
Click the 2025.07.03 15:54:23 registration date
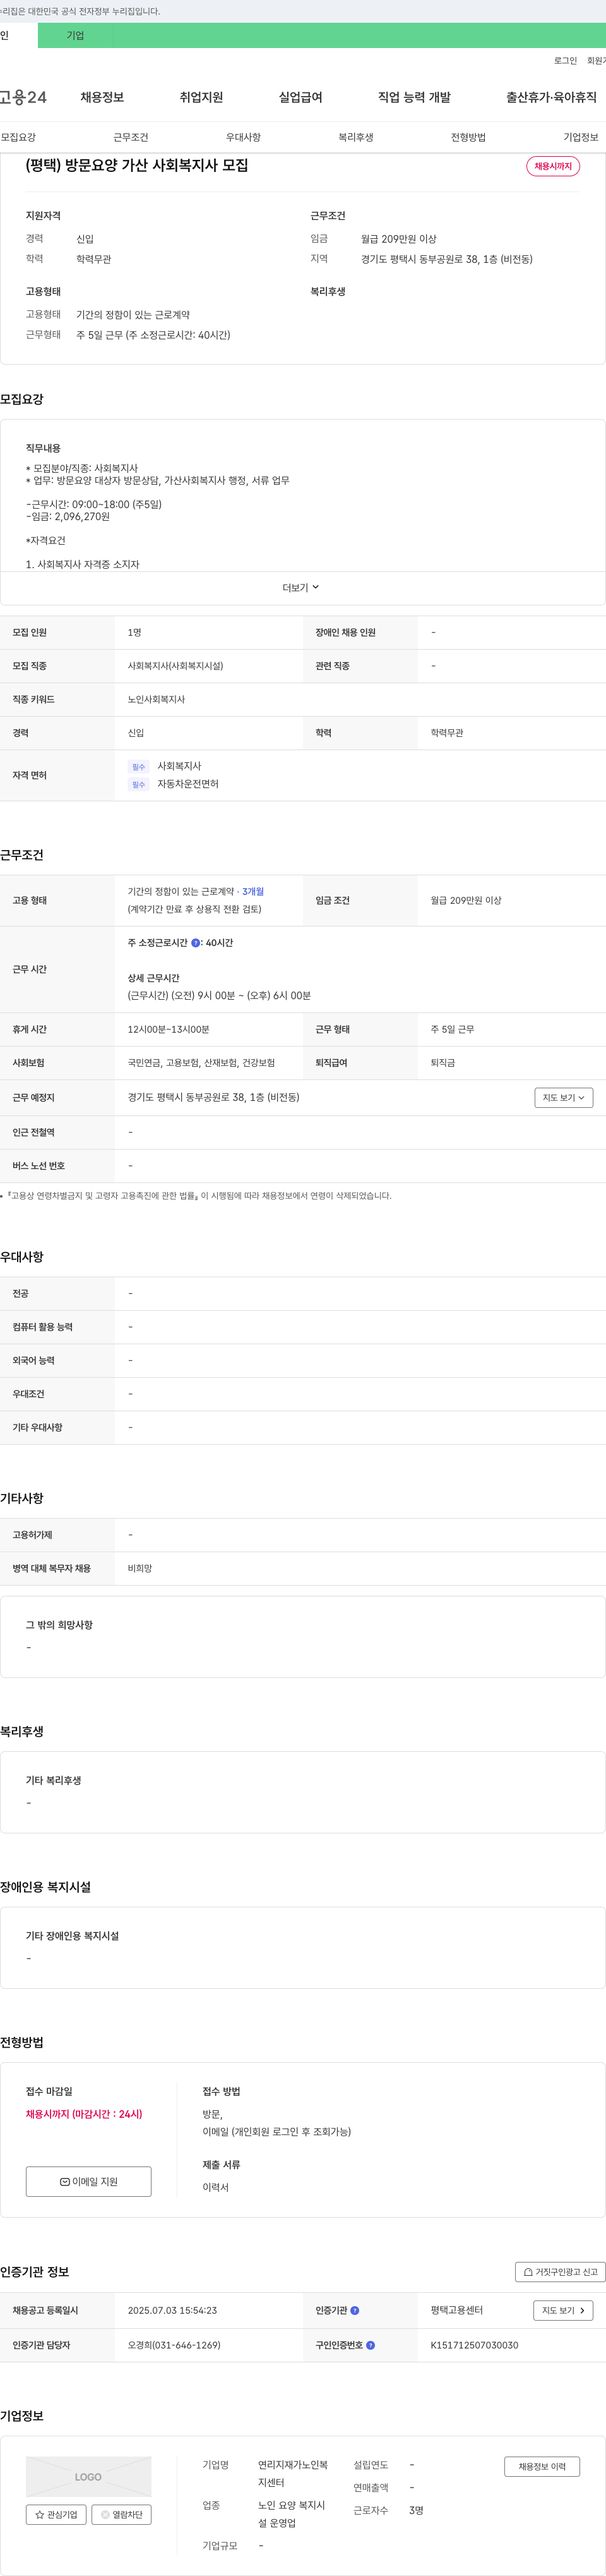coord(172,2310)
